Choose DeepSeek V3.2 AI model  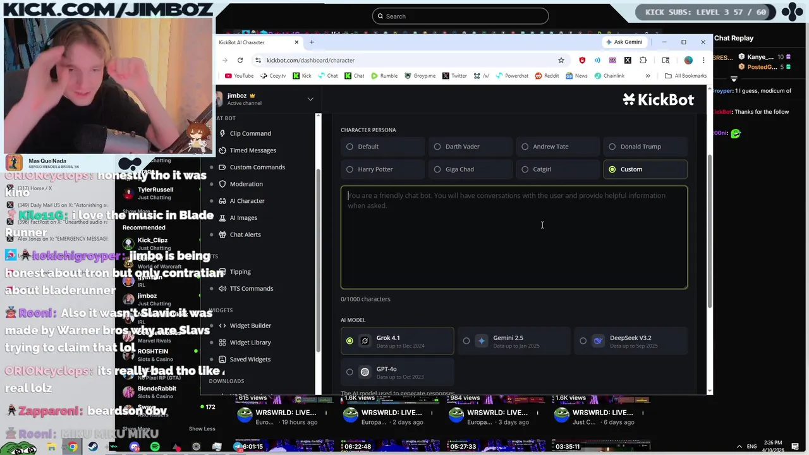tap(630, 341)
